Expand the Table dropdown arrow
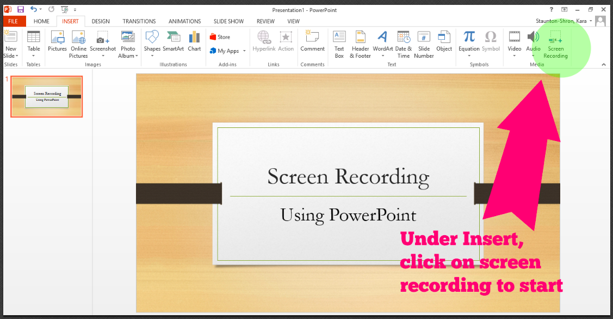 pyautogui.click(x=34, y=56)
